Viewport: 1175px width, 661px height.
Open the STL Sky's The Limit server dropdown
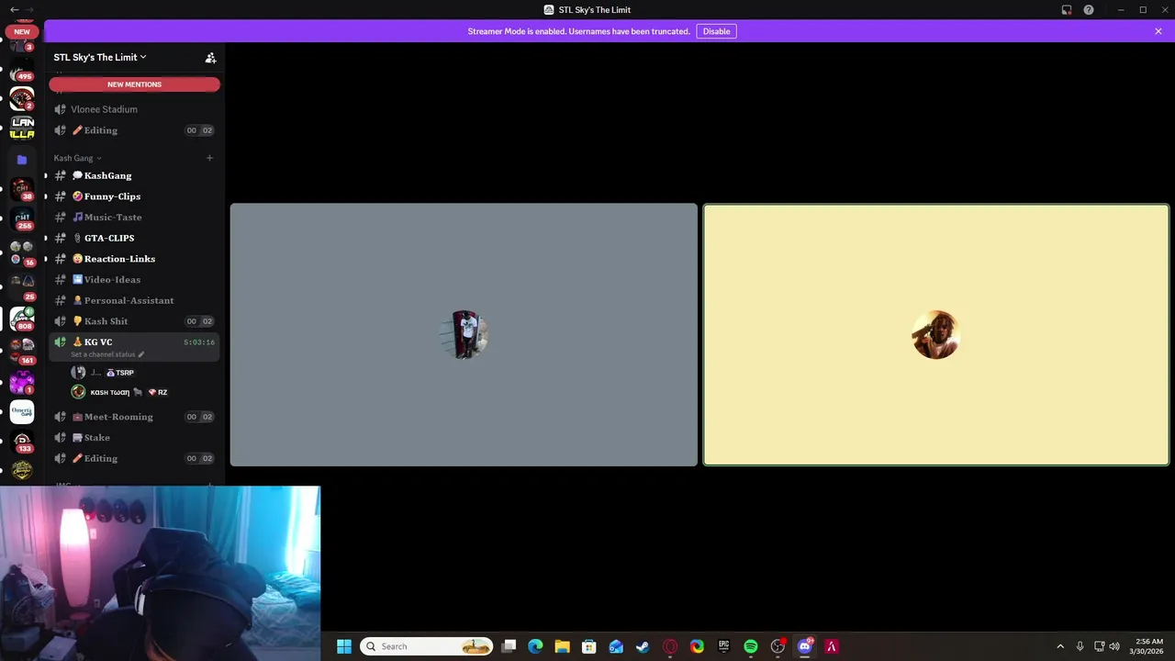[99, 57]
